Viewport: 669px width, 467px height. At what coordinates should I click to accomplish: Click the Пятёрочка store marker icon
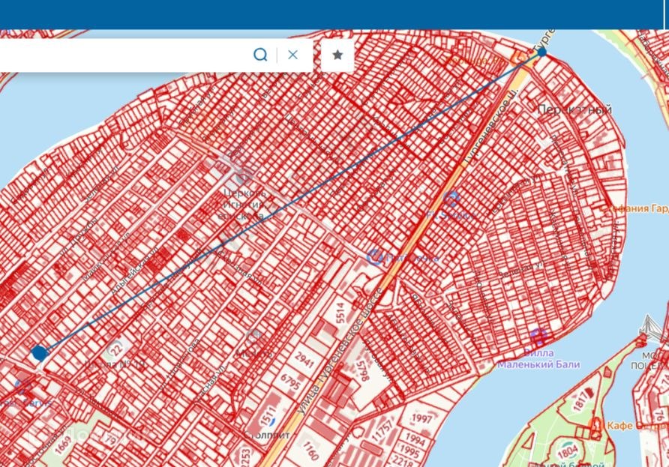click(375, 257)
